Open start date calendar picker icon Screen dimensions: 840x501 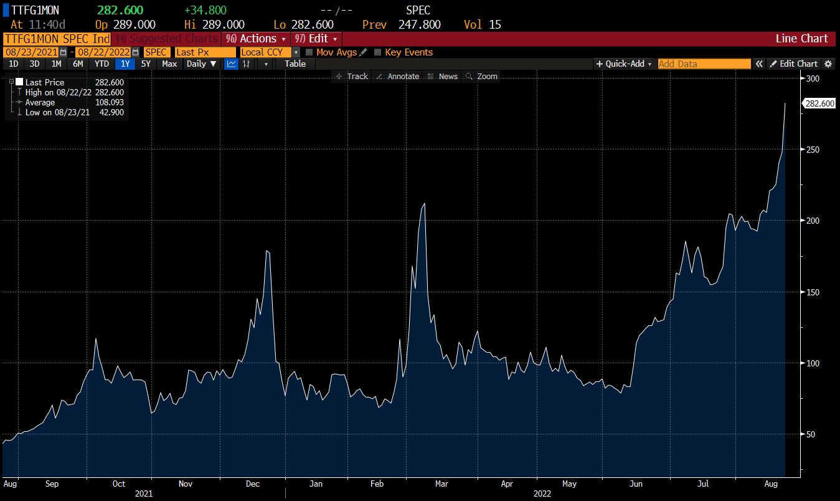[63, 52]
